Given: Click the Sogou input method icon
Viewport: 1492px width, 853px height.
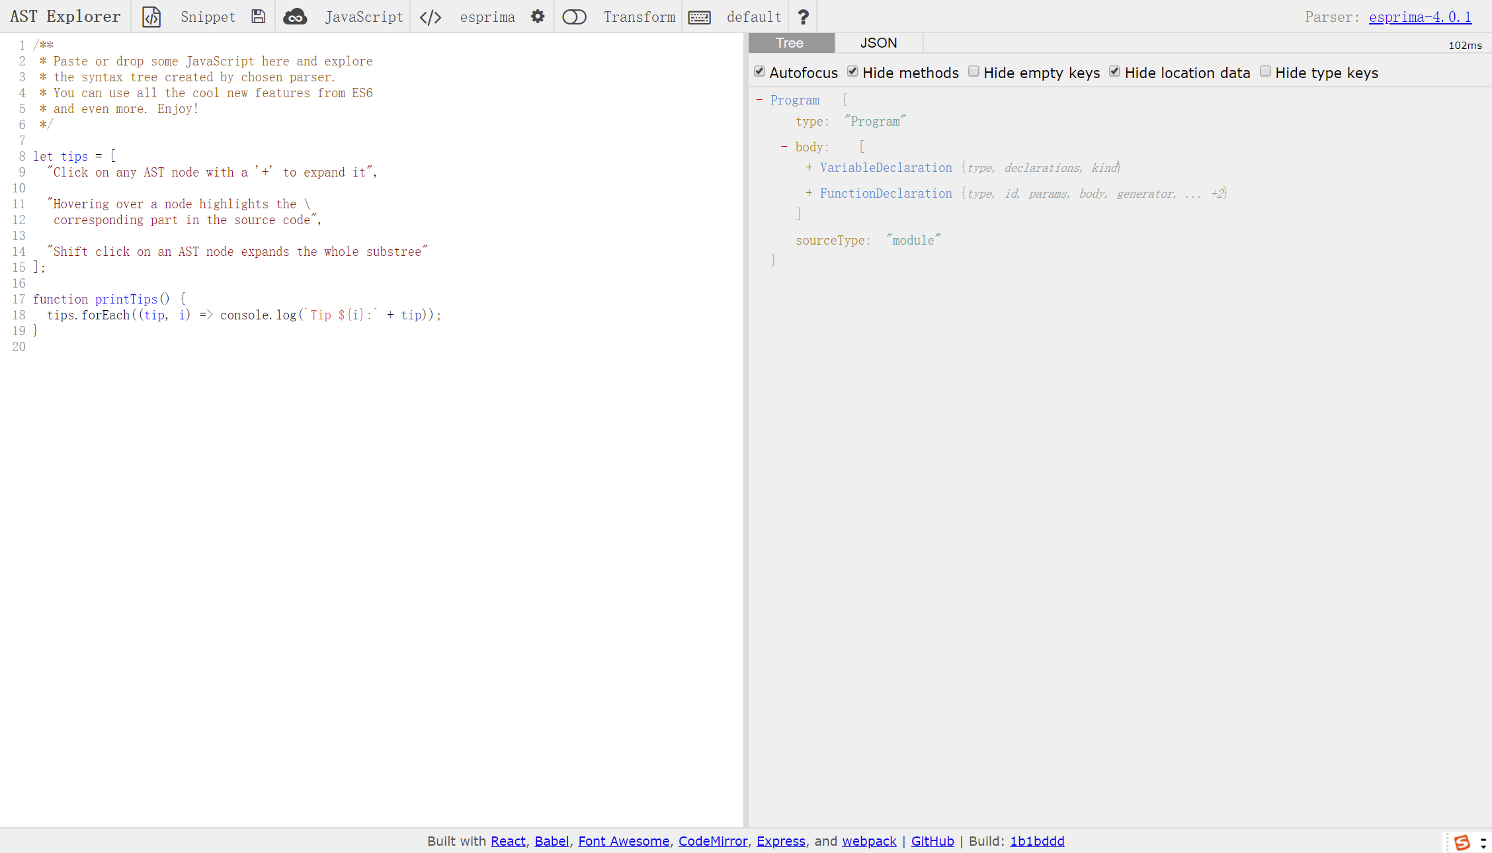Looking at the screenshot, I should (1462, 842).
